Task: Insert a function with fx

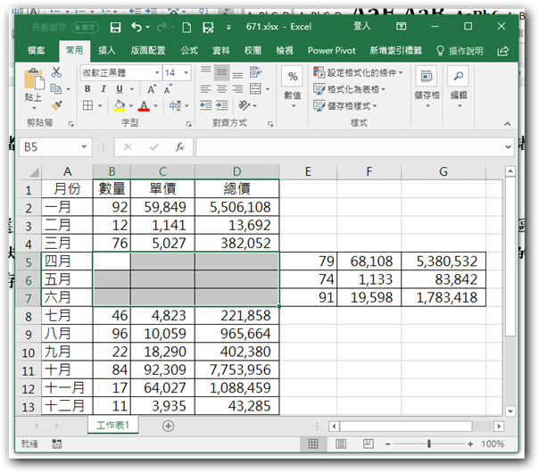Action: point(179,147)
